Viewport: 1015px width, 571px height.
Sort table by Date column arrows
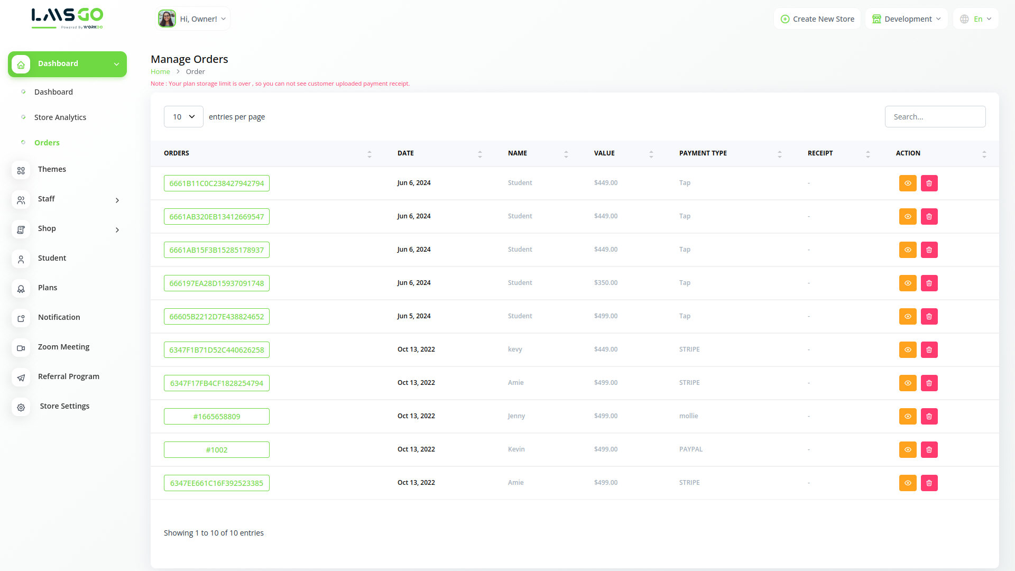tap(479, 154)
